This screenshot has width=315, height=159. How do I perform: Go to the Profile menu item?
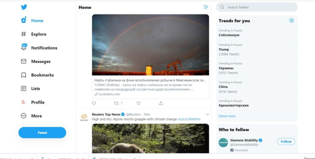click(38, 102)
